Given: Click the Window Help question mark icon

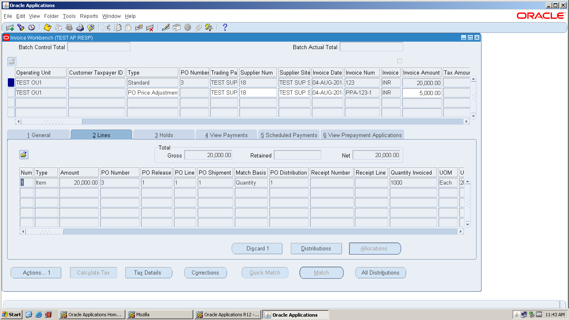Looking at the screenshot, I should click(225, 27).
